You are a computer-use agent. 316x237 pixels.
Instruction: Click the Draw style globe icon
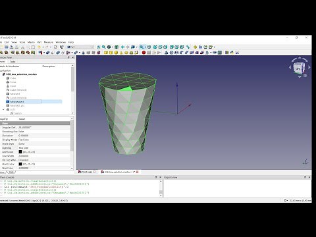click(x=109, y=47)
